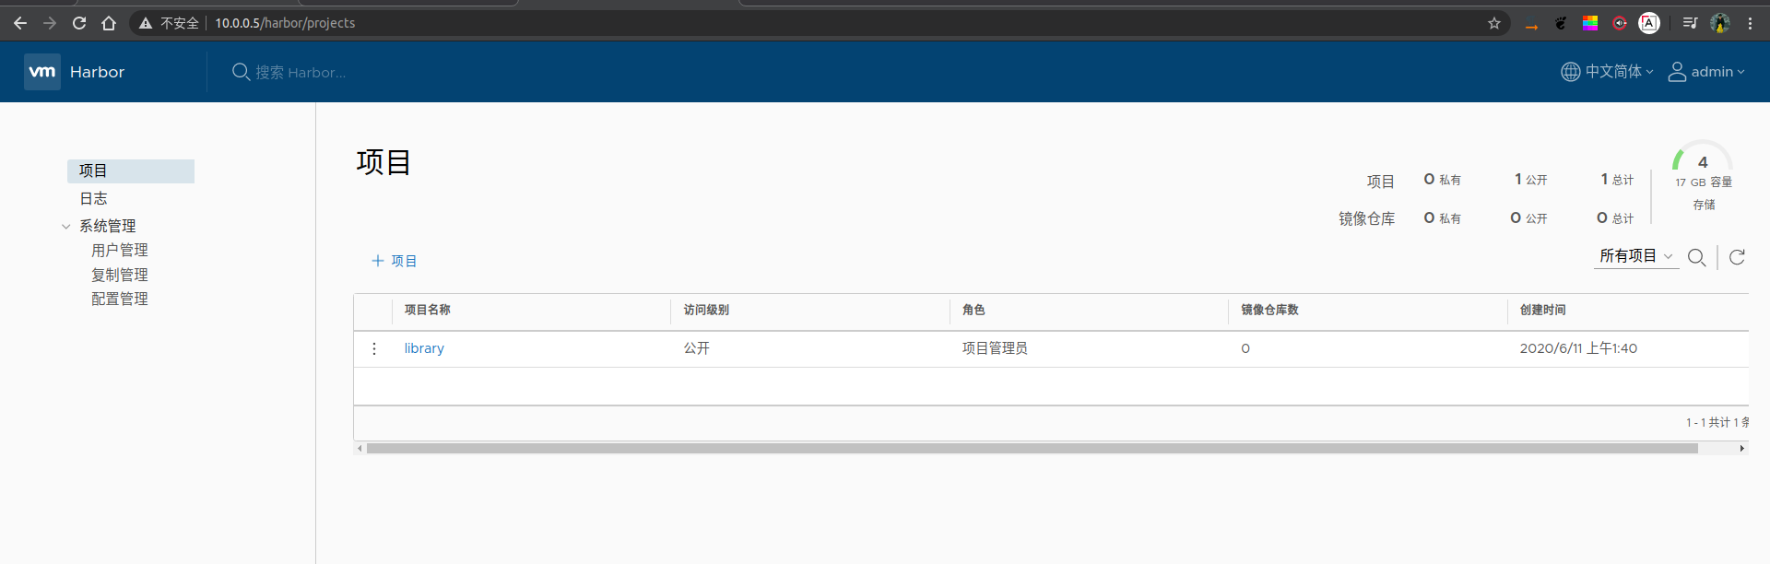Click the not-secure warning triangle icon
Image resolution: width=1770 pixels, height=564 pixels.
point(146,23)
